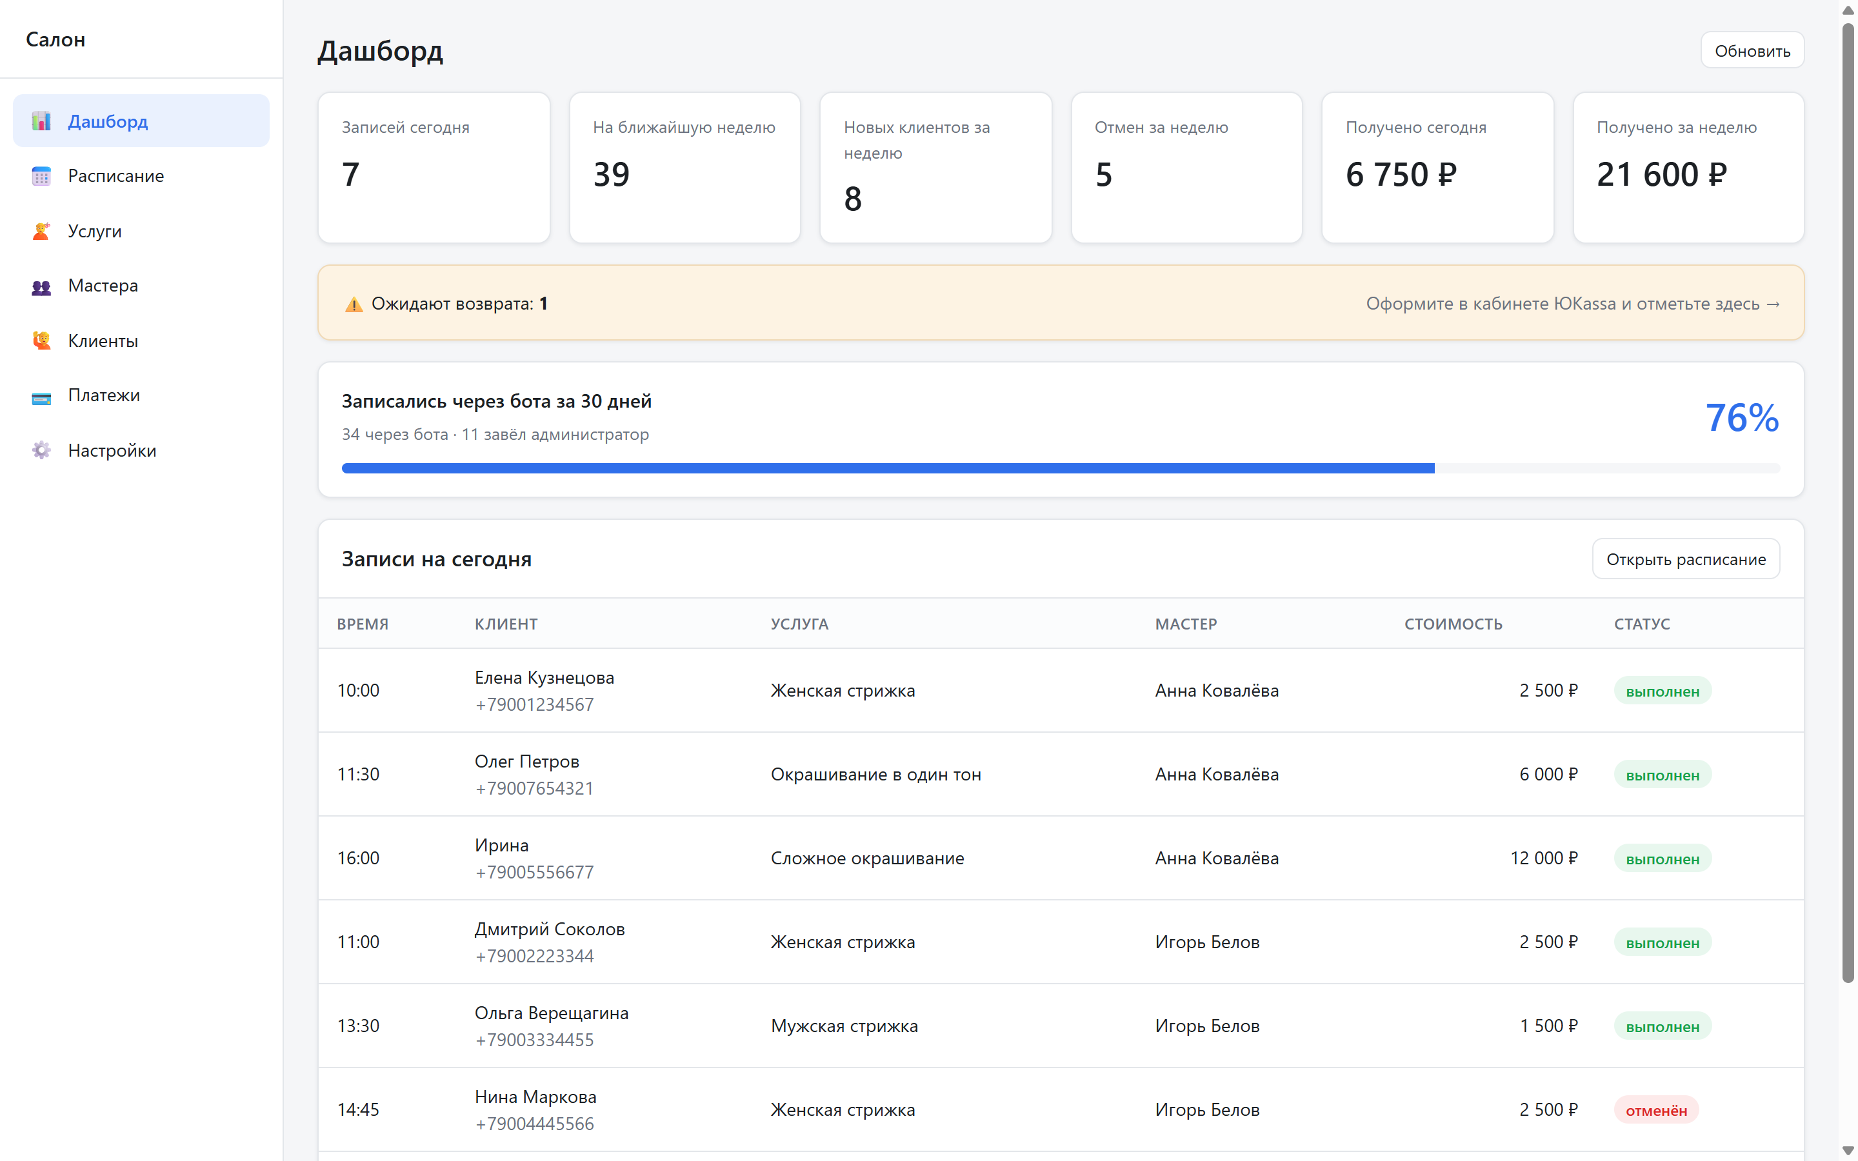The height and width of the screenshot is (1161, 1858).
Task: Click Сложное окрашивание service cell
Action: pyautogui.click(x=868, y=858)
